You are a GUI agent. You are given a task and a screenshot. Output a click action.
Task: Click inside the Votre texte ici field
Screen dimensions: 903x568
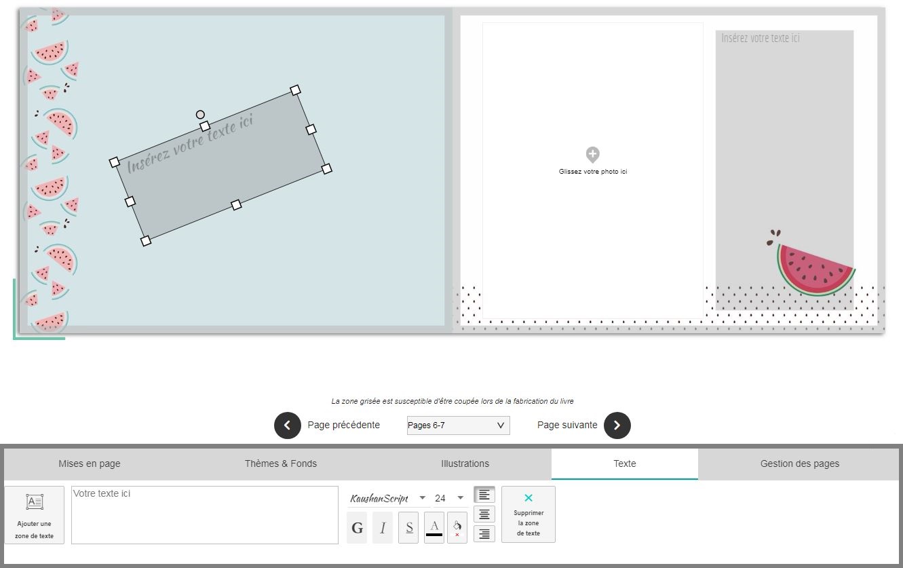point(204,514)
